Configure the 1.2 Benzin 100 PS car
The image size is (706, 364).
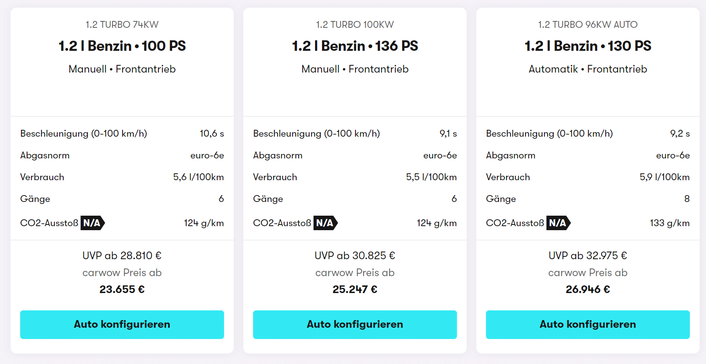[122, 324]
